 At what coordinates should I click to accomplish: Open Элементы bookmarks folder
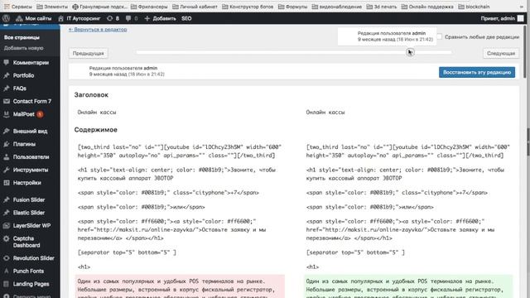[52, 7]
